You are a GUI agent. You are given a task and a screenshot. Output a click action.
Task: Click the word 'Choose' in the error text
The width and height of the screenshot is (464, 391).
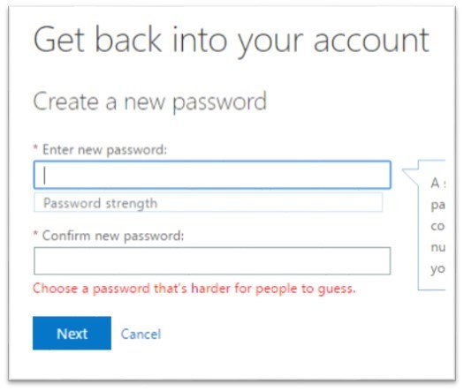coord(55,288)
